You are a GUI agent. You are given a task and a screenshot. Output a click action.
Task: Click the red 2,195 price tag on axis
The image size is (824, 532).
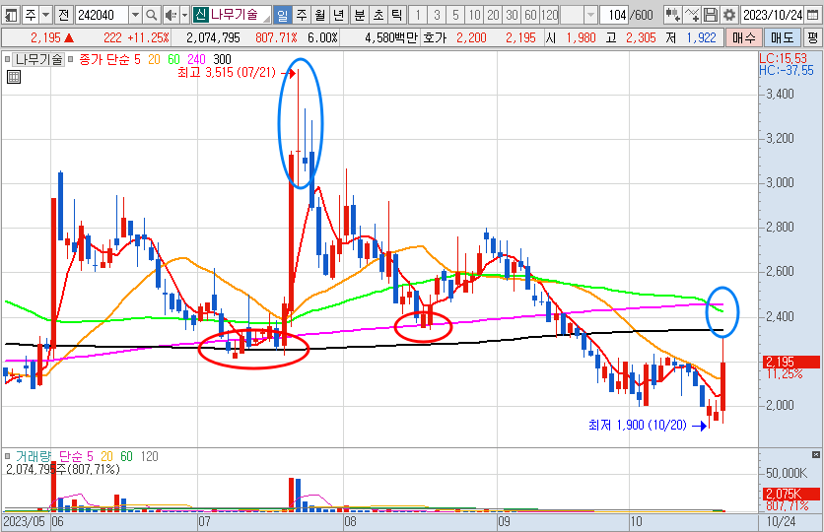pyautogui.click(x=790, y=362)
